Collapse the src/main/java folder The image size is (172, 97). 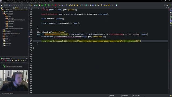[x=3, y=13]
